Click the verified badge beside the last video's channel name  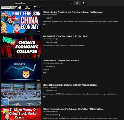[x=59, y=115]
